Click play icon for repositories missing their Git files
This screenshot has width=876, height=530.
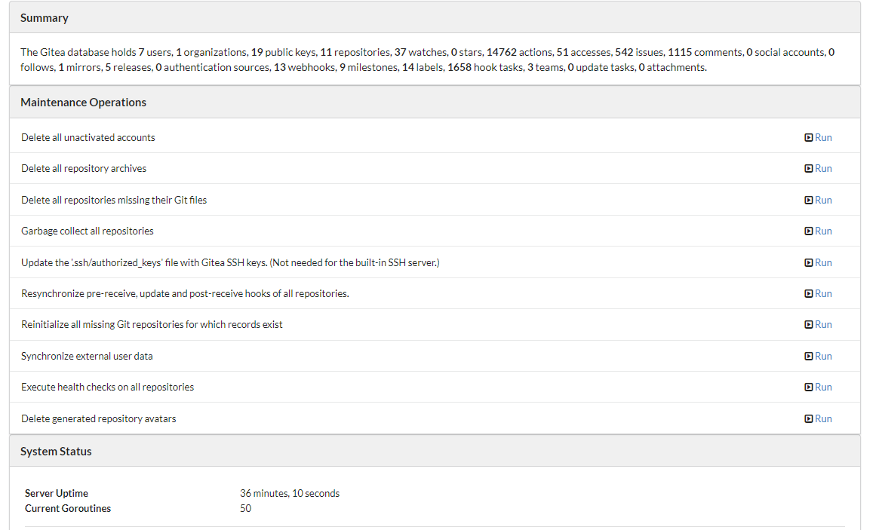(808, 200)
